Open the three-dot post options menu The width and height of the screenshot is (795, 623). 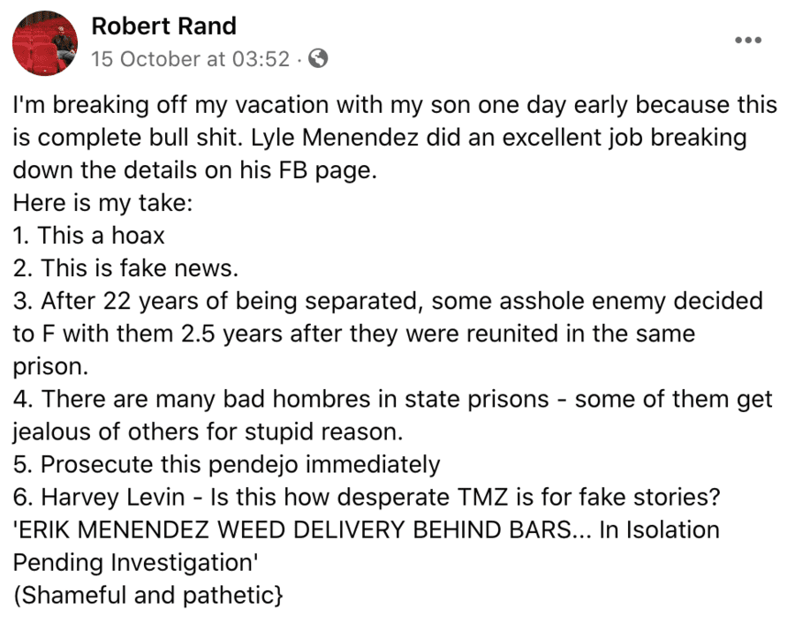[748, 40]
